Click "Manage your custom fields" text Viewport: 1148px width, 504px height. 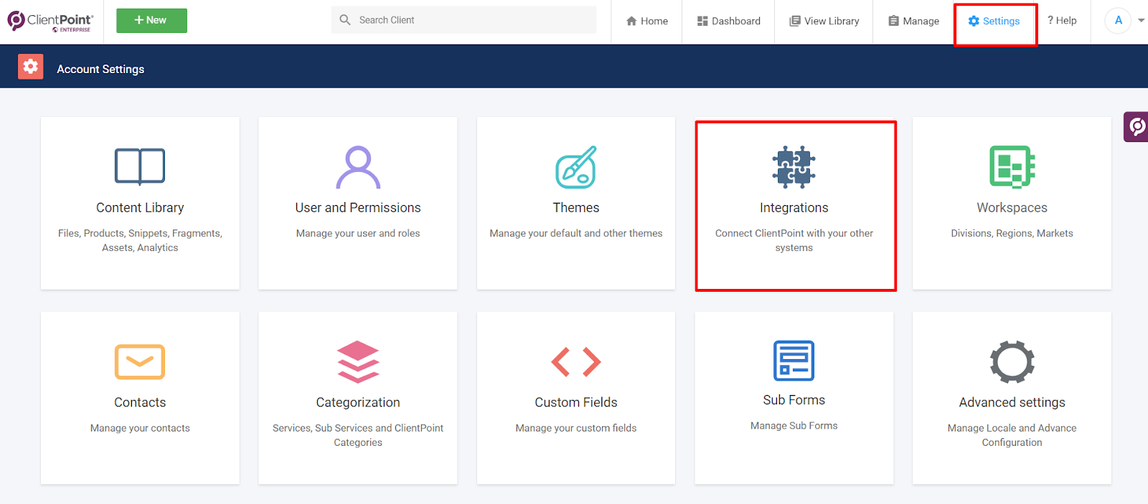tap(576, 429)
